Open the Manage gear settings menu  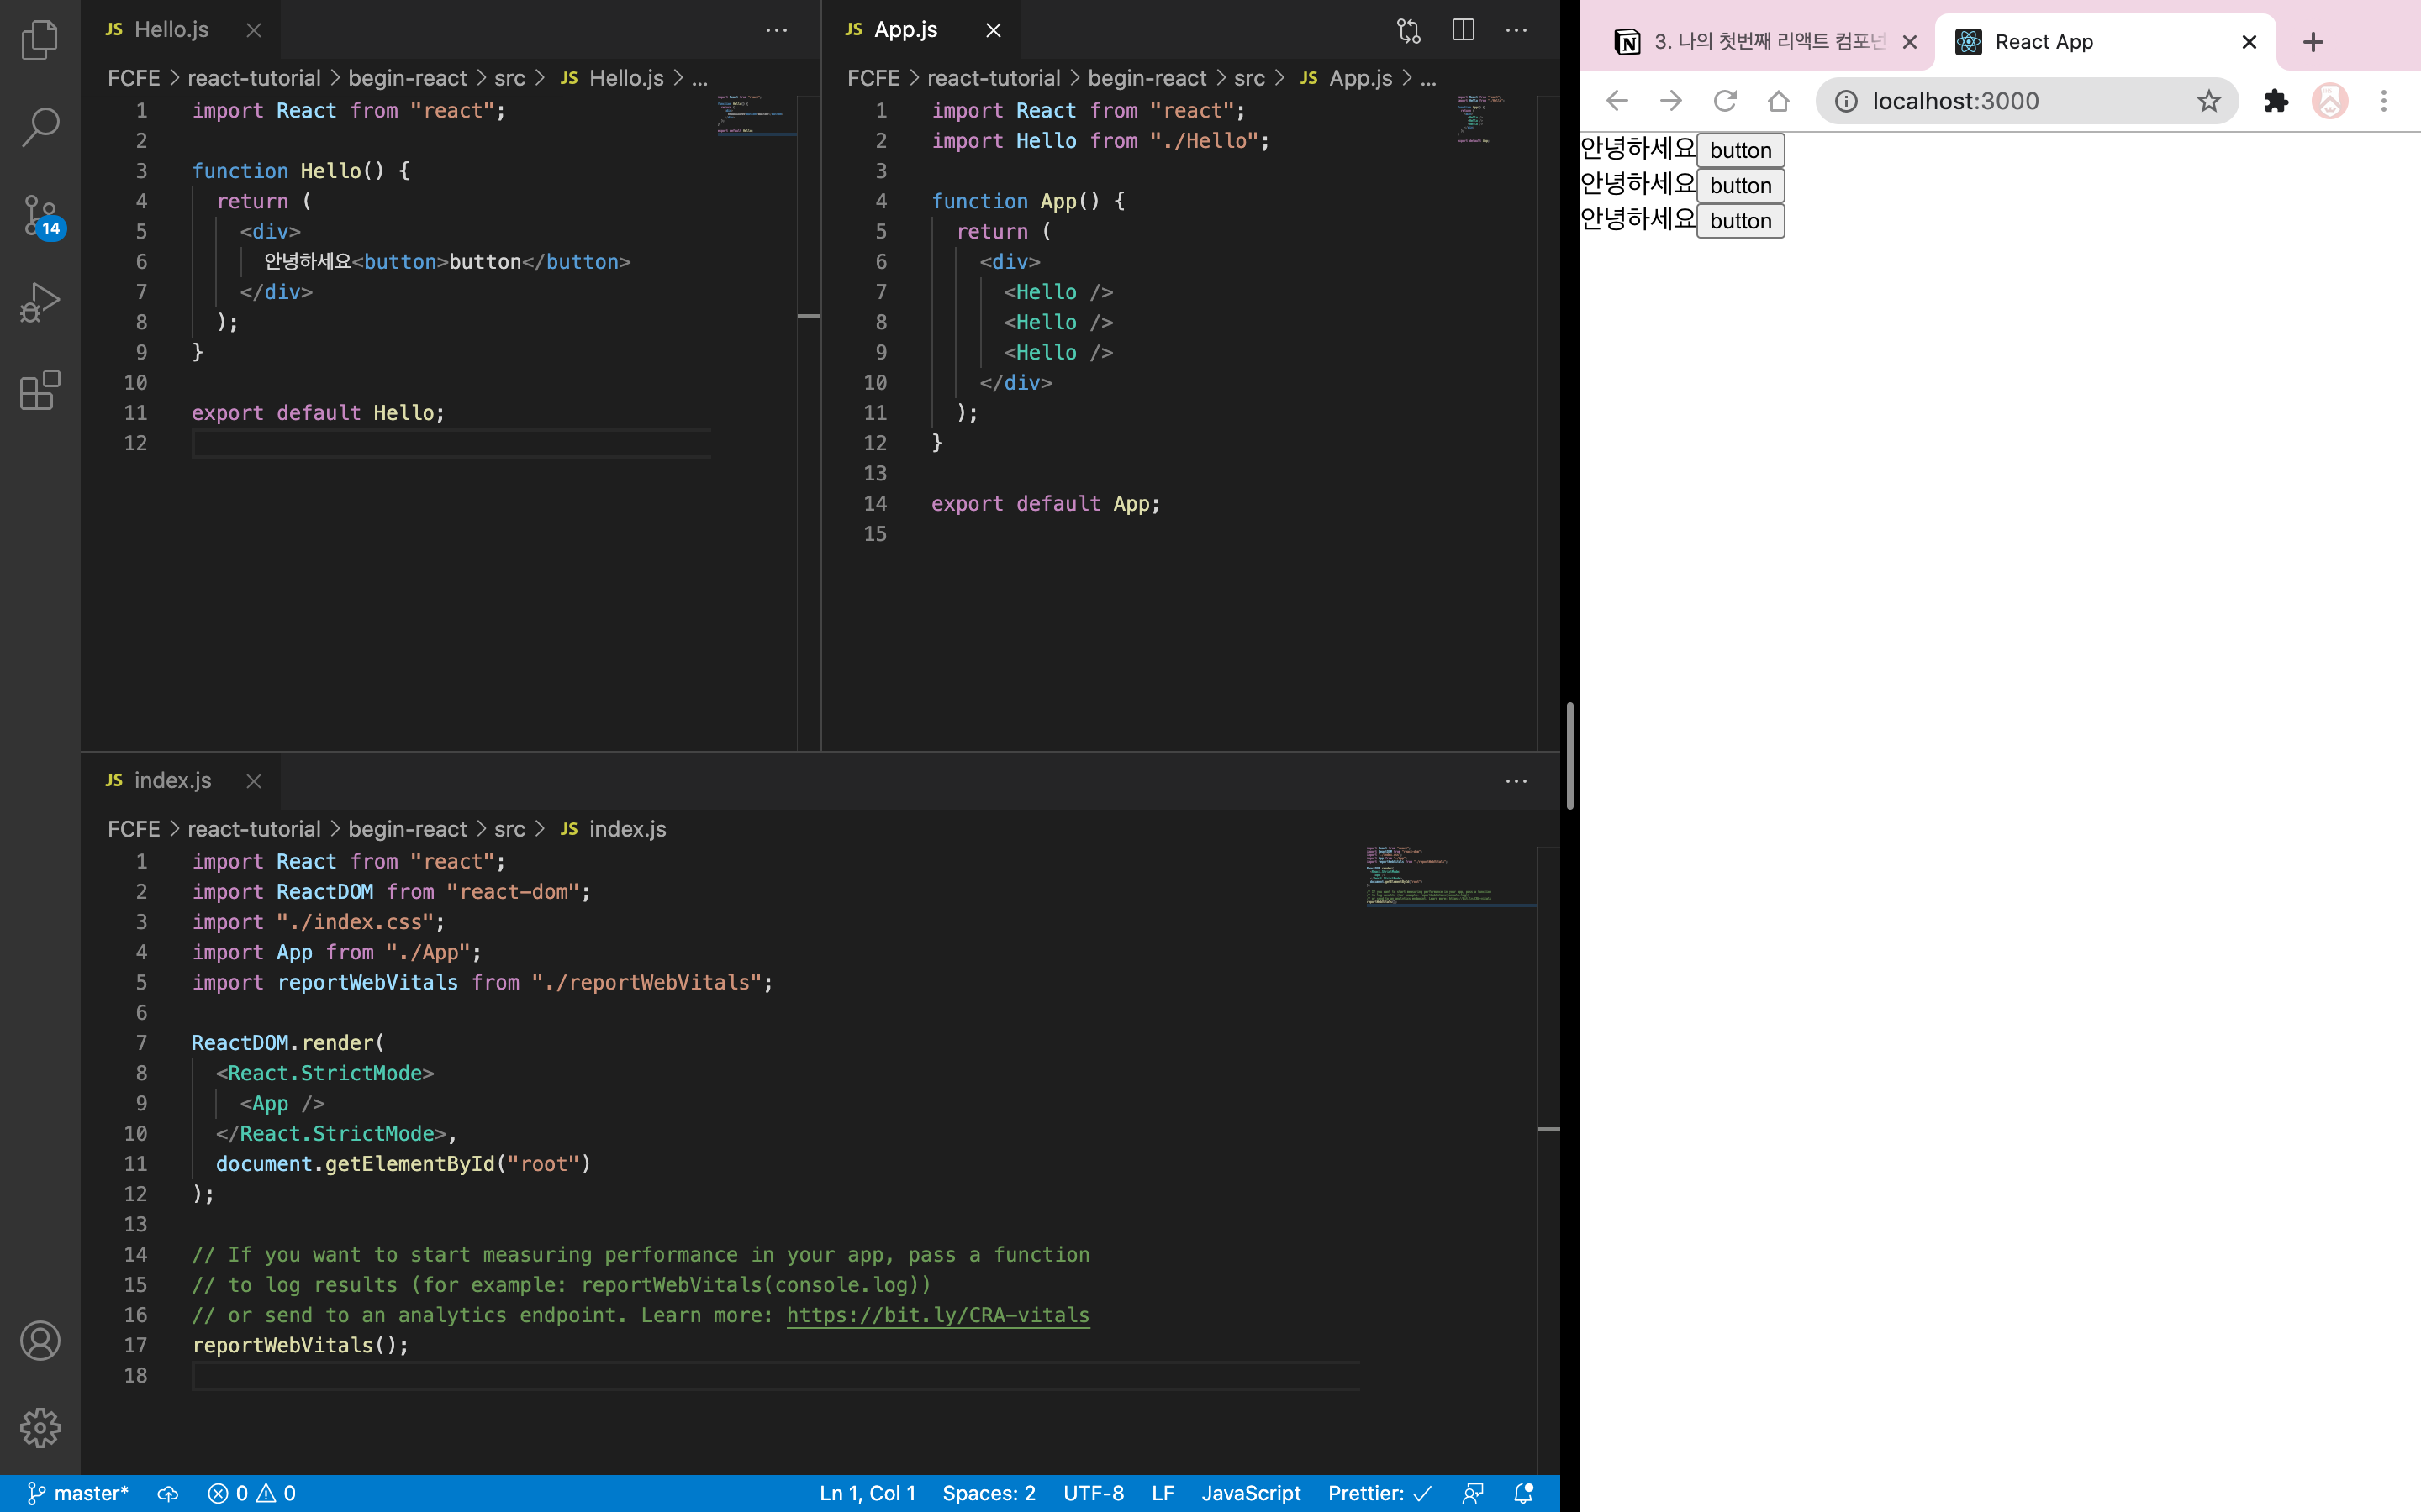tap(40, 1428)
